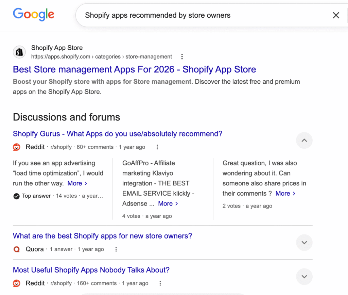
Task: Expand the Quora discussion result
Action: 304,242
